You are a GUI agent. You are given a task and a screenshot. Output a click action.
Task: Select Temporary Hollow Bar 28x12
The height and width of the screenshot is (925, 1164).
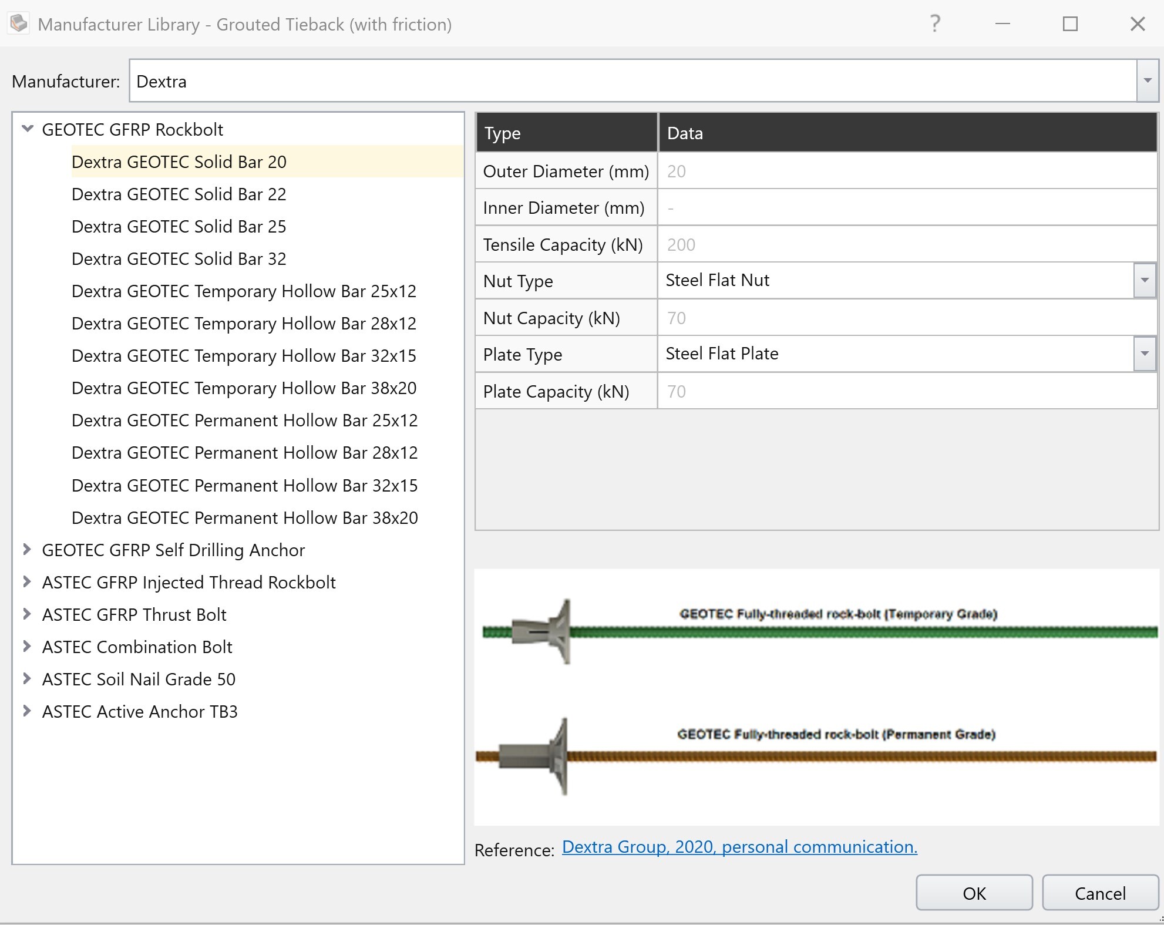[x=244, y=323]
